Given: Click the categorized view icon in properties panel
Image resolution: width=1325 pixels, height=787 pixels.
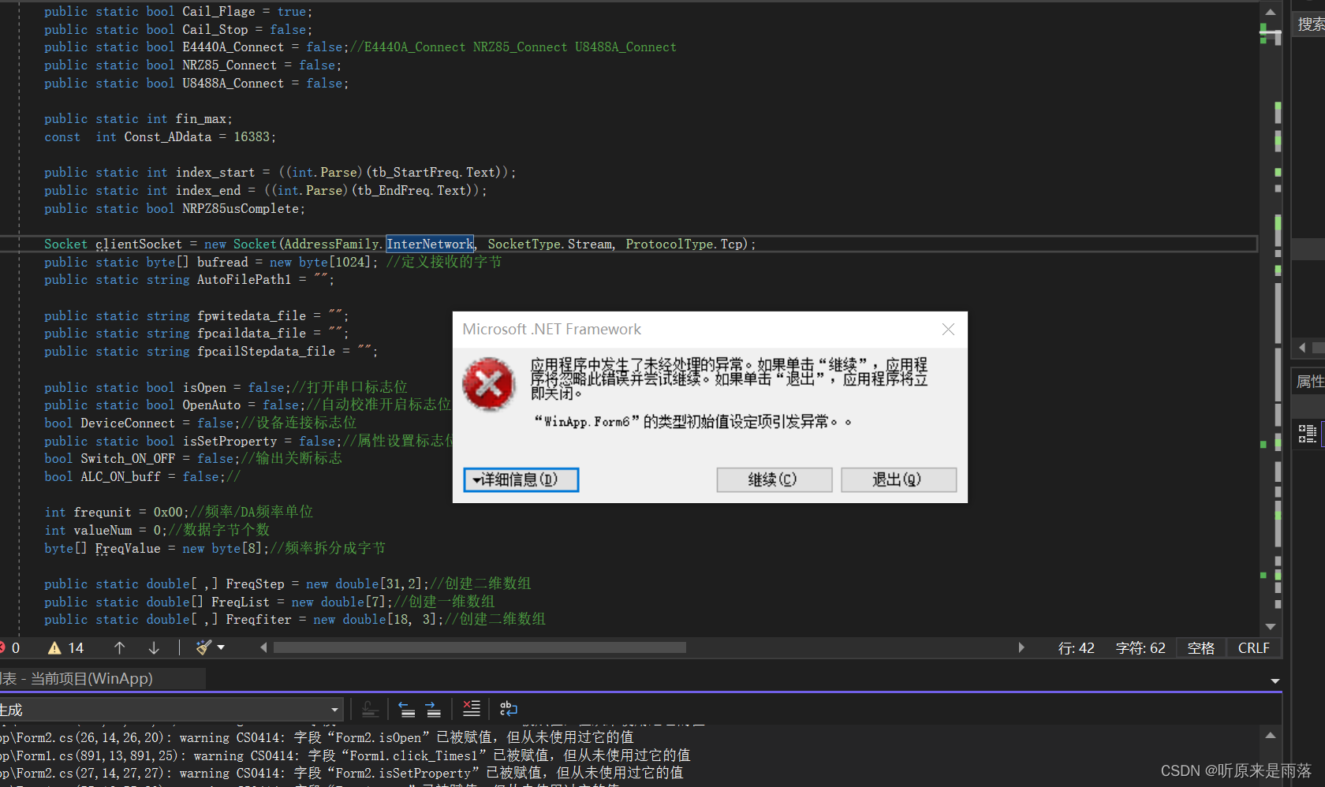Looking at the screenshot, I should 1307,434.
